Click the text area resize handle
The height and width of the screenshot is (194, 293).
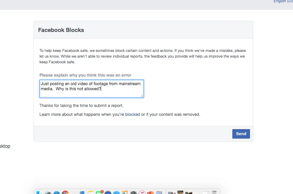(x=142, y=96)
